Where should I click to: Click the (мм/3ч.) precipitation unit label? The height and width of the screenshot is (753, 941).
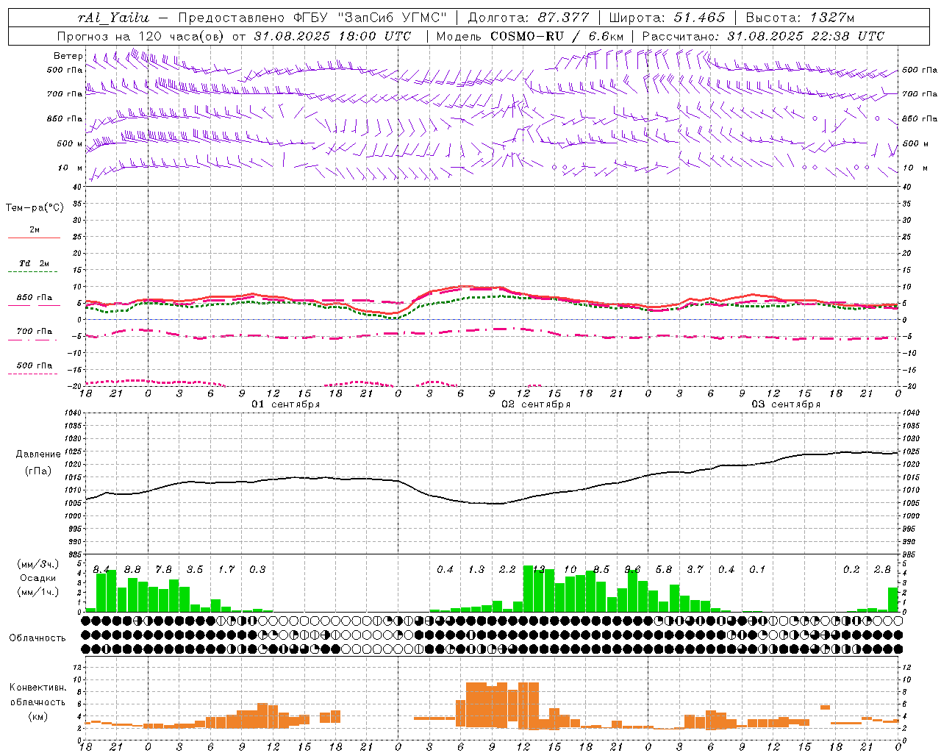click(x=38, y=564)
